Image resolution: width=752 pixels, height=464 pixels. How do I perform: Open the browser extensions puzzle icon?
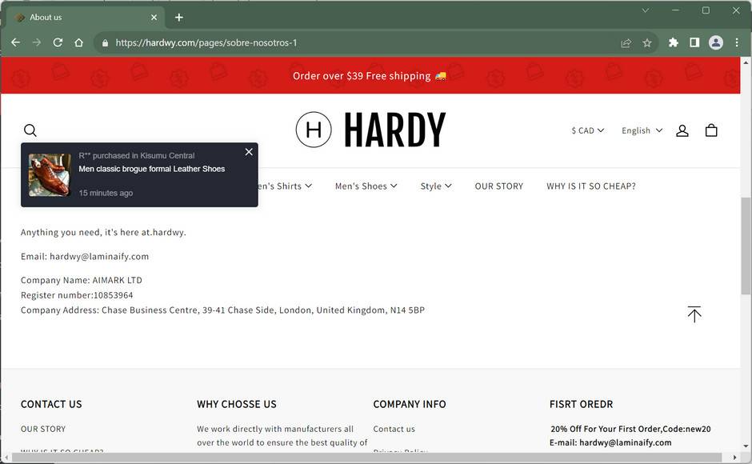coord(673,42)
